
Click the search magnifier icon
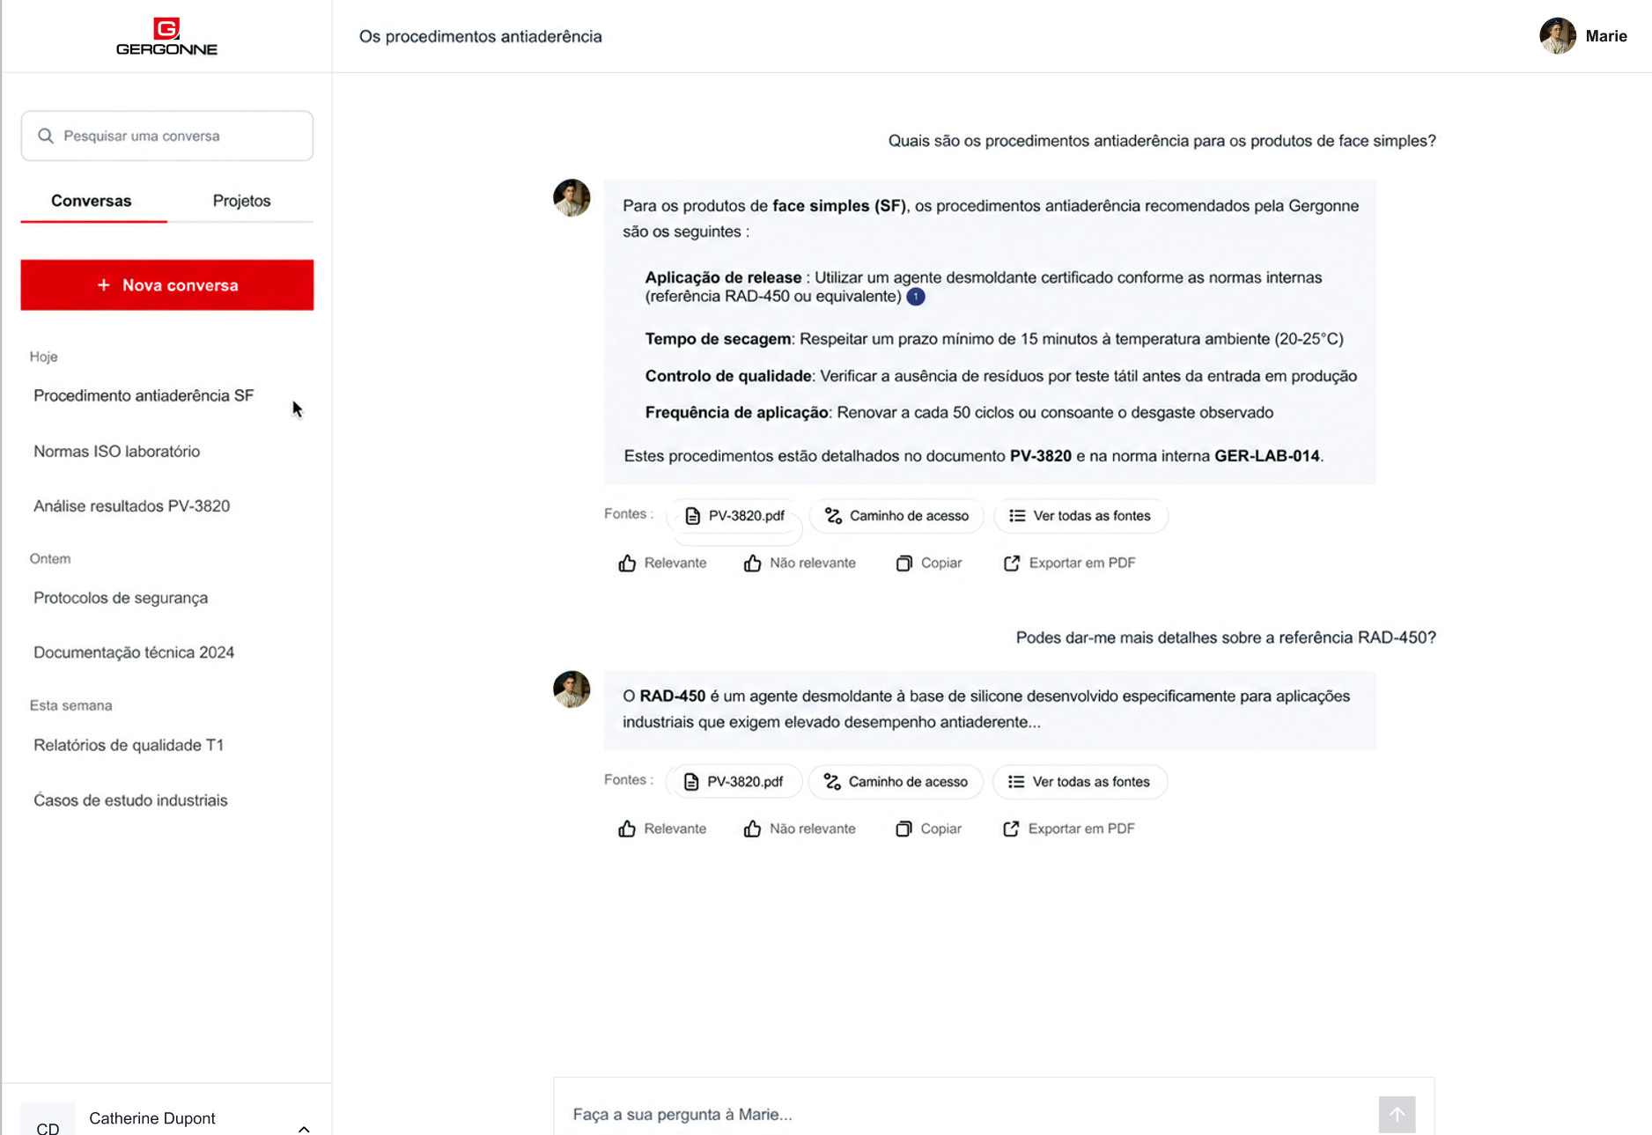(46, 136)
